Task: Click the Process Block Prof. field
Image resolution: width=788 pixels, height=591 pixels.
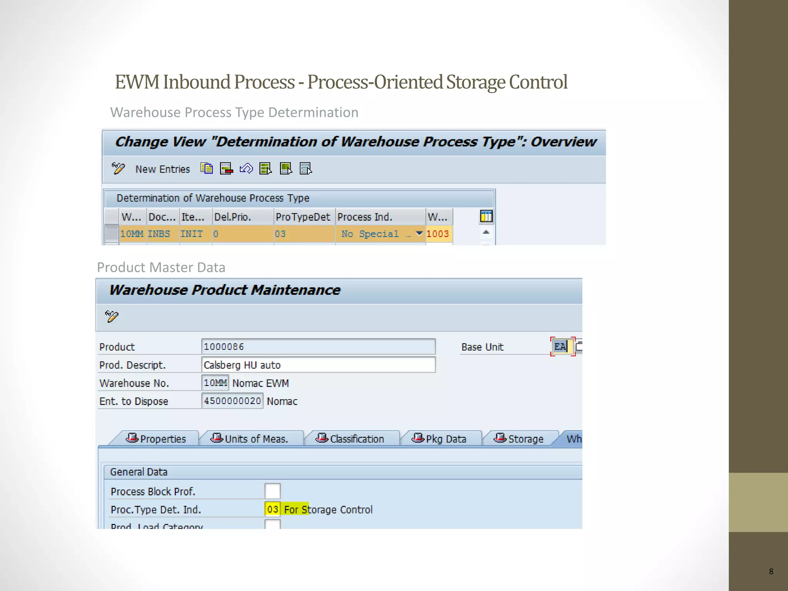Action: coord(273,491)
